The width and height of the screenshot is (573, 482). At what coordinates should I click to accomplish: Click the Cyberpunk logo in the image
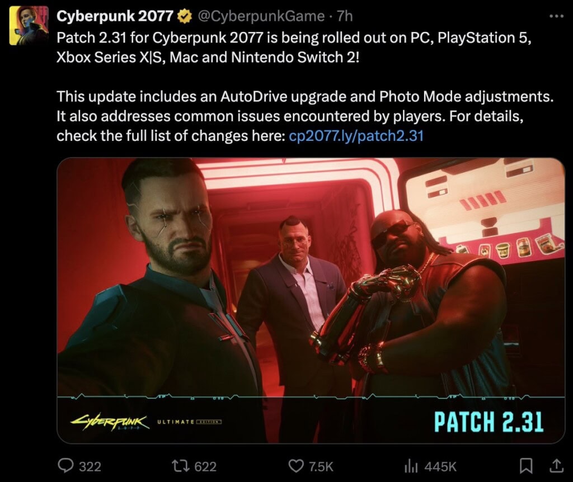click(x=110, y=423)
